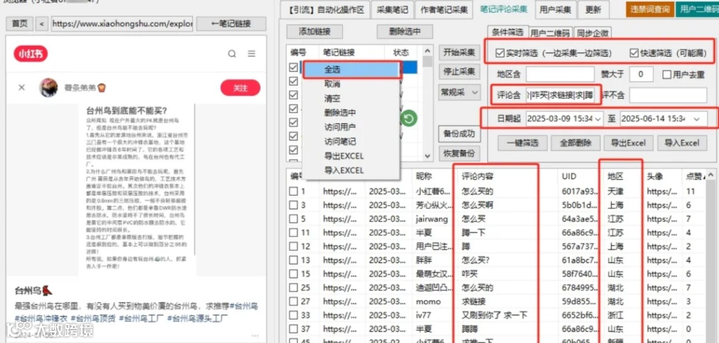Click the 全部删除 button
Image resolution: width=719 pixels, height=343 pixels.
[575, 143]
